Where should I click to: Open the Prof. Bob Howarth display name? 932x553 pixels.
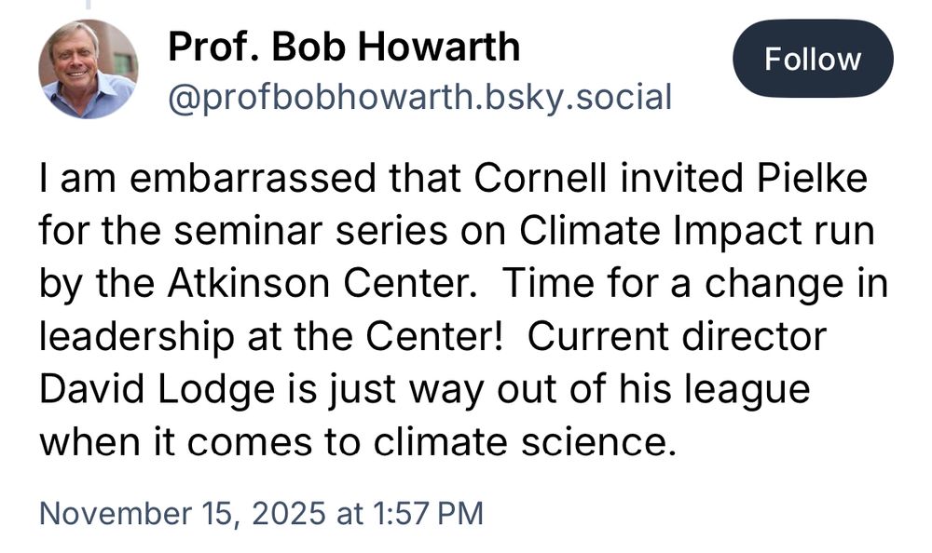[x=344, y=46]
